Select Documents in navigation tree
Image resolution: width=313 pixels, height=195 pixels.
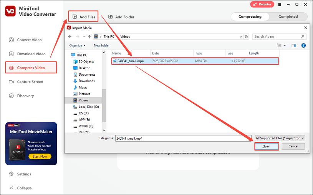pos(84,74)
